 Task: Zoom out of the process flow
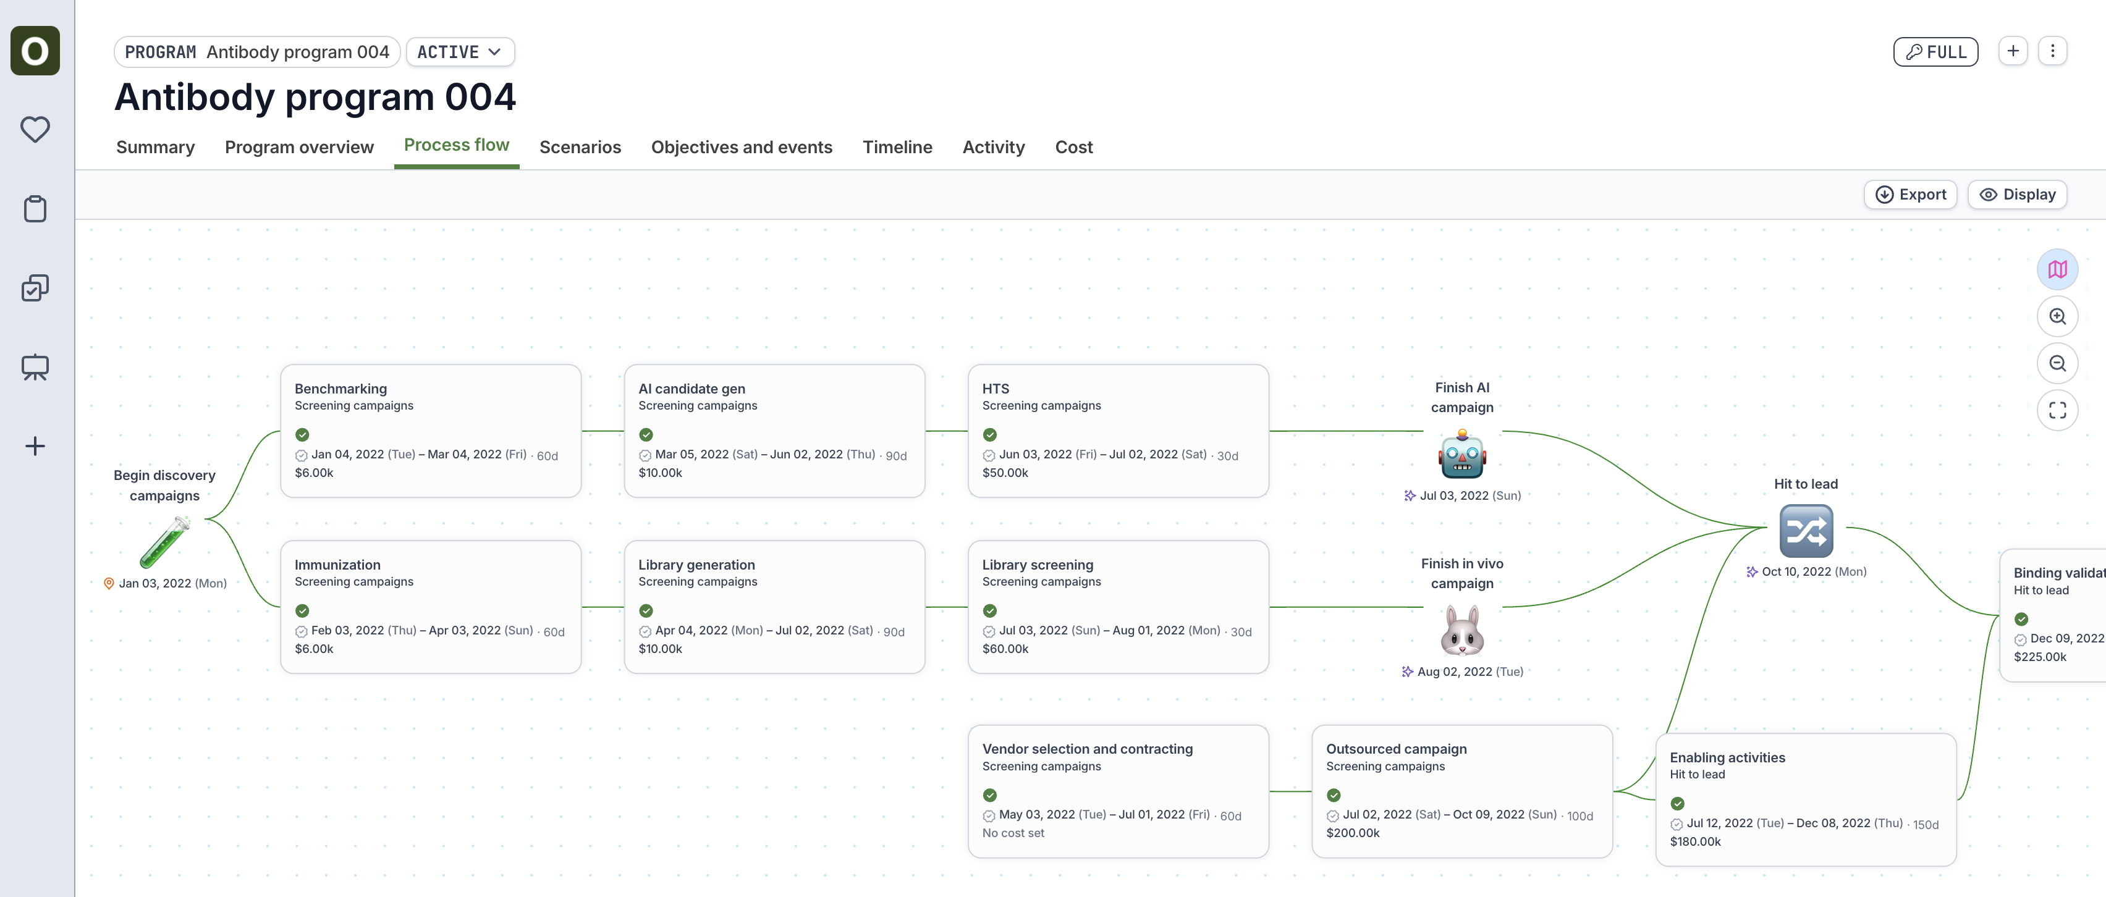[x=2057, y=363]
